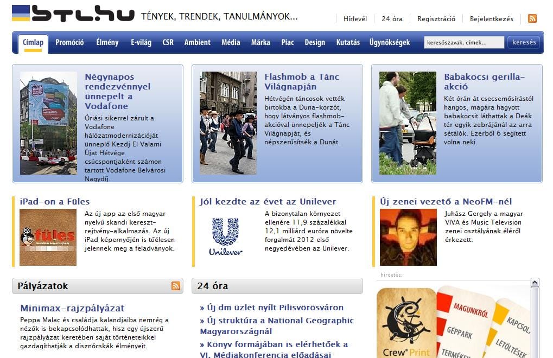
Task: Open the Regisztráció link
Action: click(436, 18)
